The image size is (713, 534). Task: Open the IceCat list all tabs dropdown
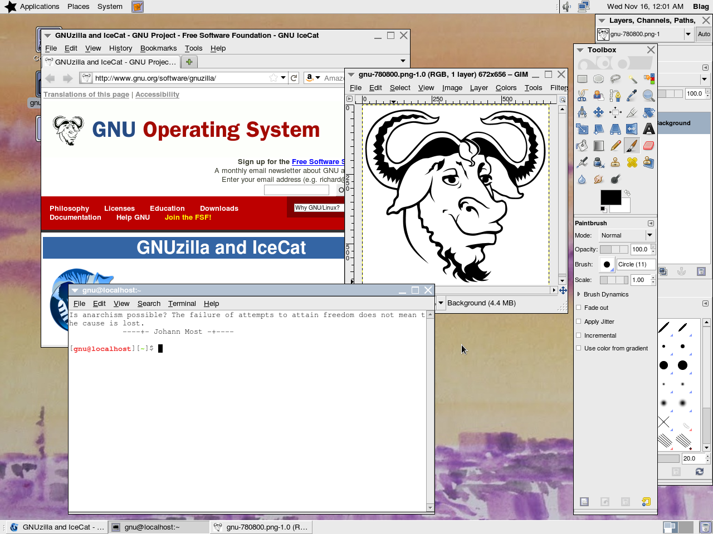[x=403, y=61]
